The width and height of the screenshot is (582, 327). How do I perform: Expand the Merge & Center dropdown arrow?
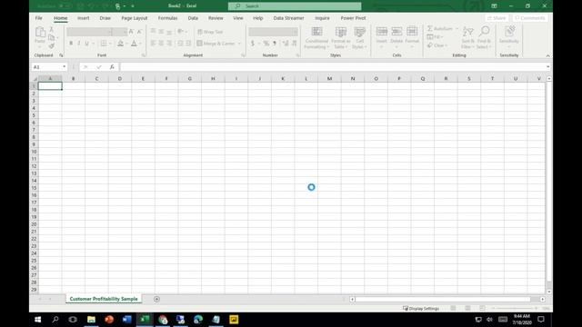(239, 44)
